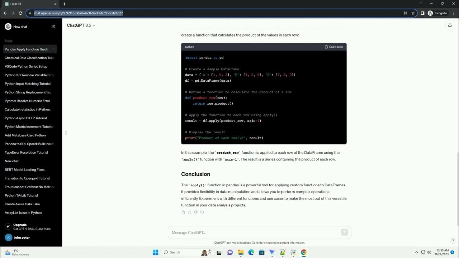This screenshot has height=258, width=459.
Task: Click the share chat icon at top right
Action: click(x=450, y=25)
